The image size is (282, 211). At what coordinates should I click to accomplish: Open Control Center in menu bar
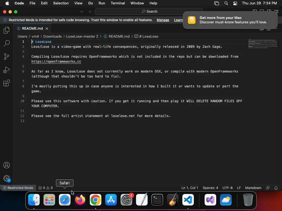coord(235,3)
